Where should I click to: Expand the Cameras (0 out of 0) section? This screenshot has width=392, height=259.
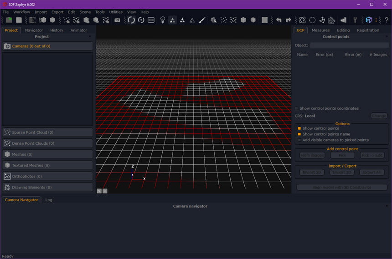47,46
